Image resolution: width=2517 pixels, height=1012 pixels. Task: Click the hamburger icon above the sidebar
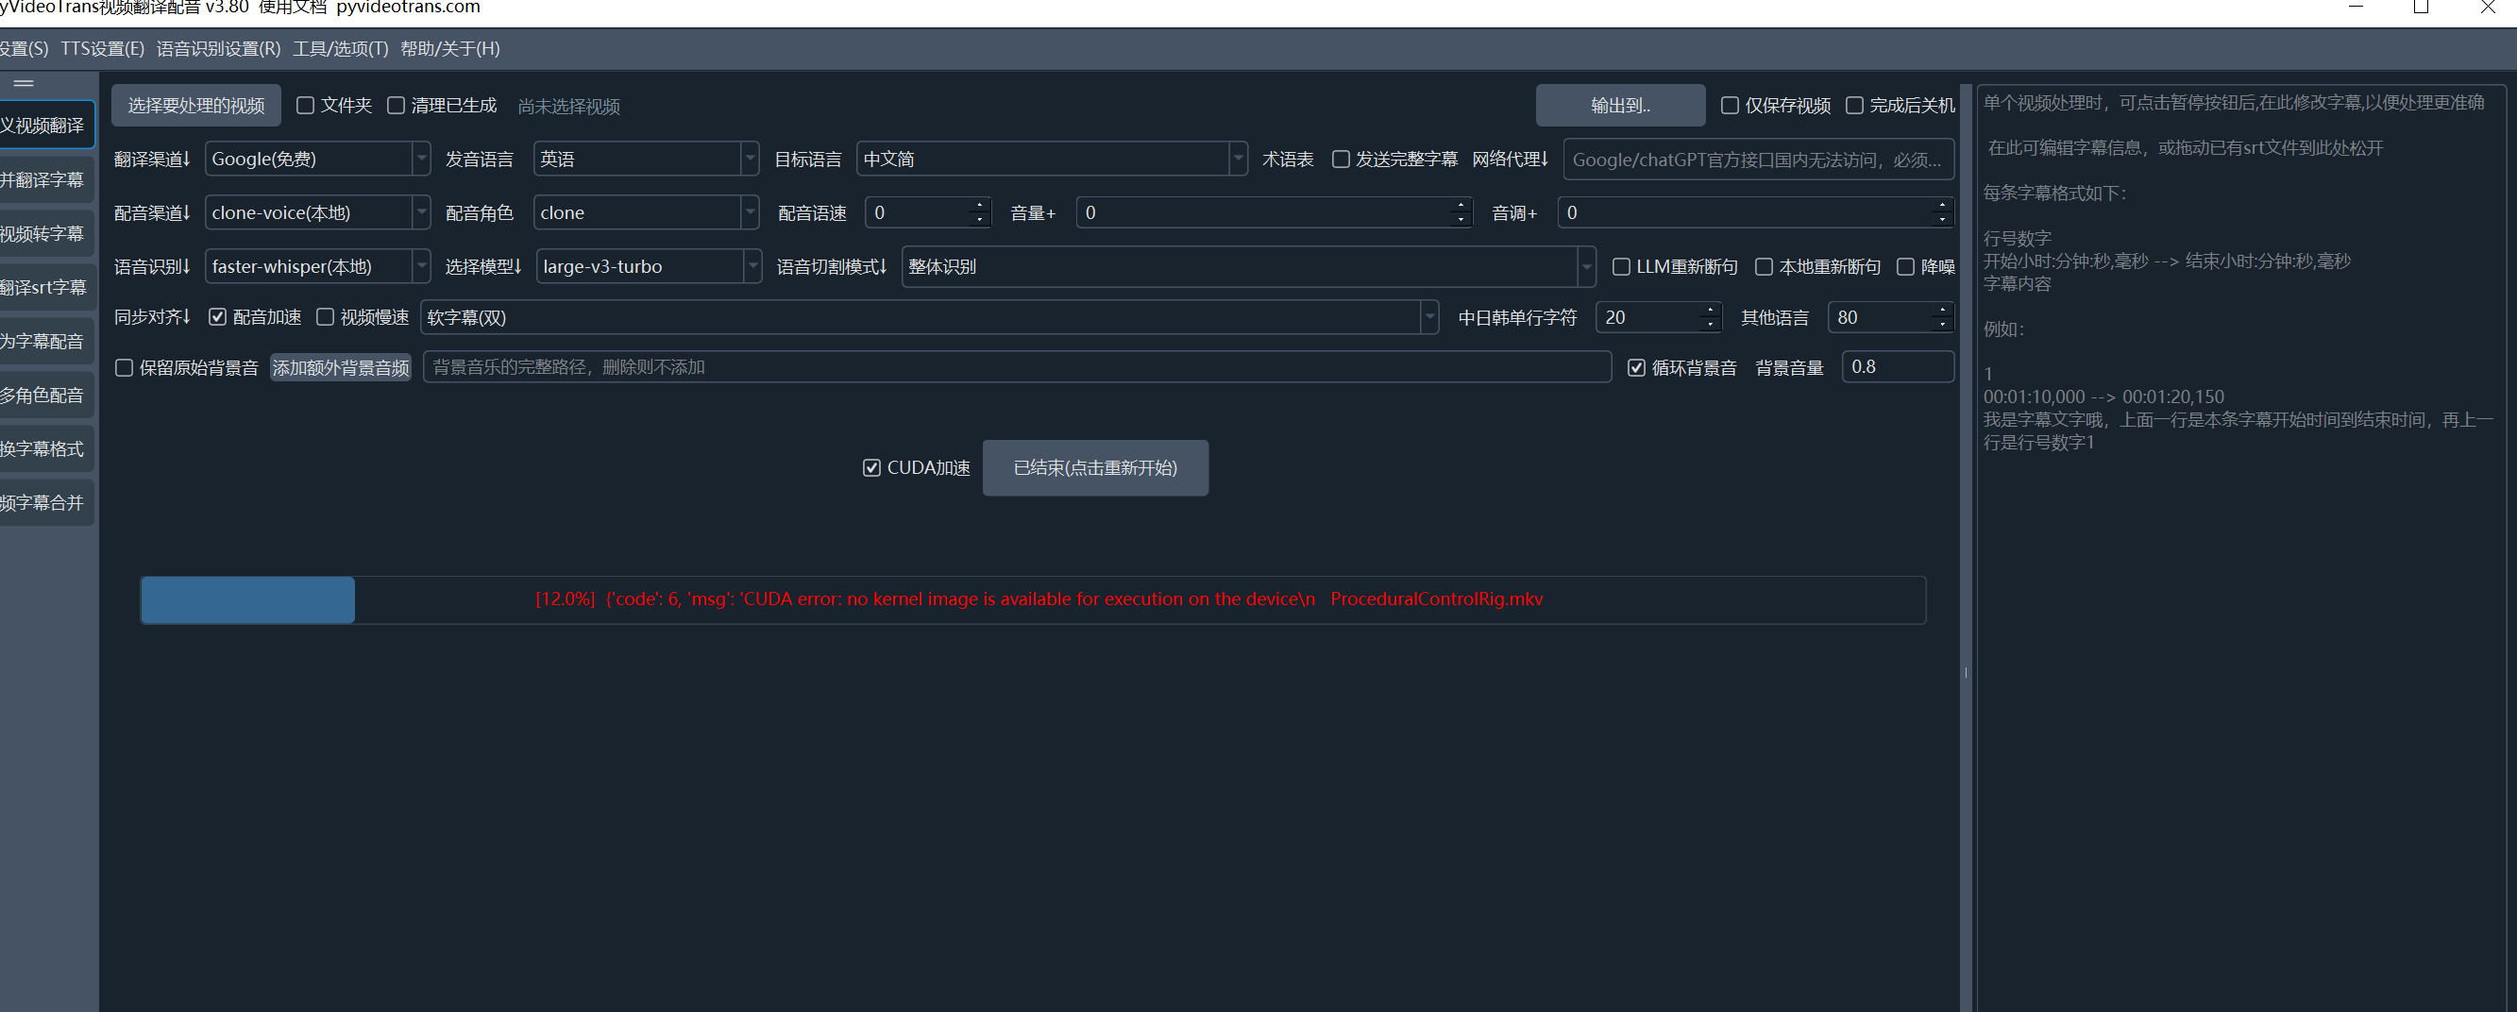click(24, 83)
